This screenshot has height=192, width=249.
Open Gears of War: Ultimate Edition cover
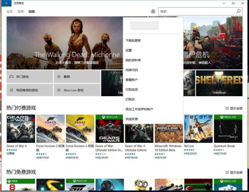click(x=110, y=129)
